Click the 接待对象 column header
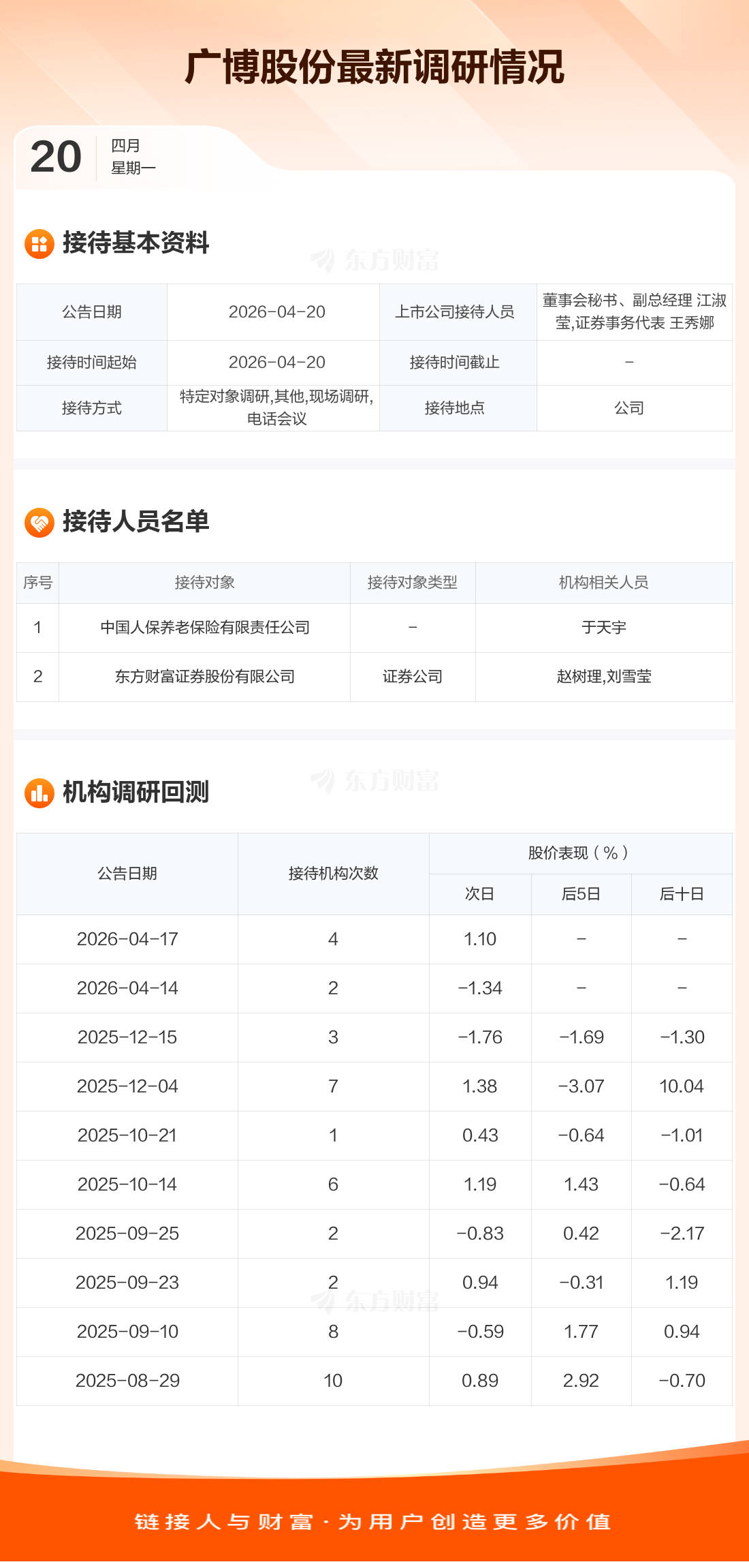The width and height of the screenshot is (749, 1562). click(x=205, y=583)
